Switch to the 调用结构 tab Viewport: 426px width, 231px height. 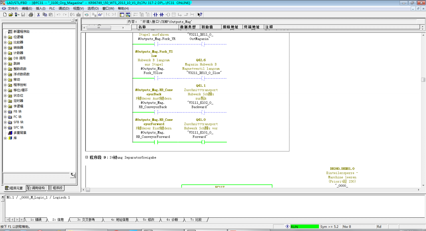point(36,188)
